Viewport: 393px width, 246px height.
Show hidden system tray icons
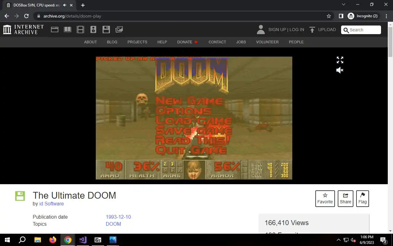pos(339,240)
